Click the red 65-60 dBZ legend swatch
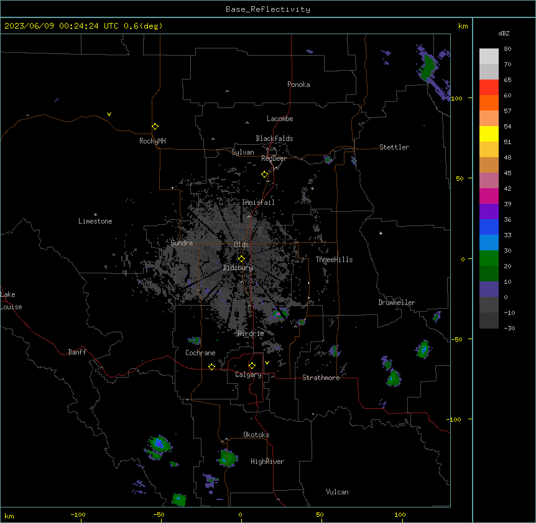This screenshot has width=536, height=523. pyautogui.click(x=489, y=87)
